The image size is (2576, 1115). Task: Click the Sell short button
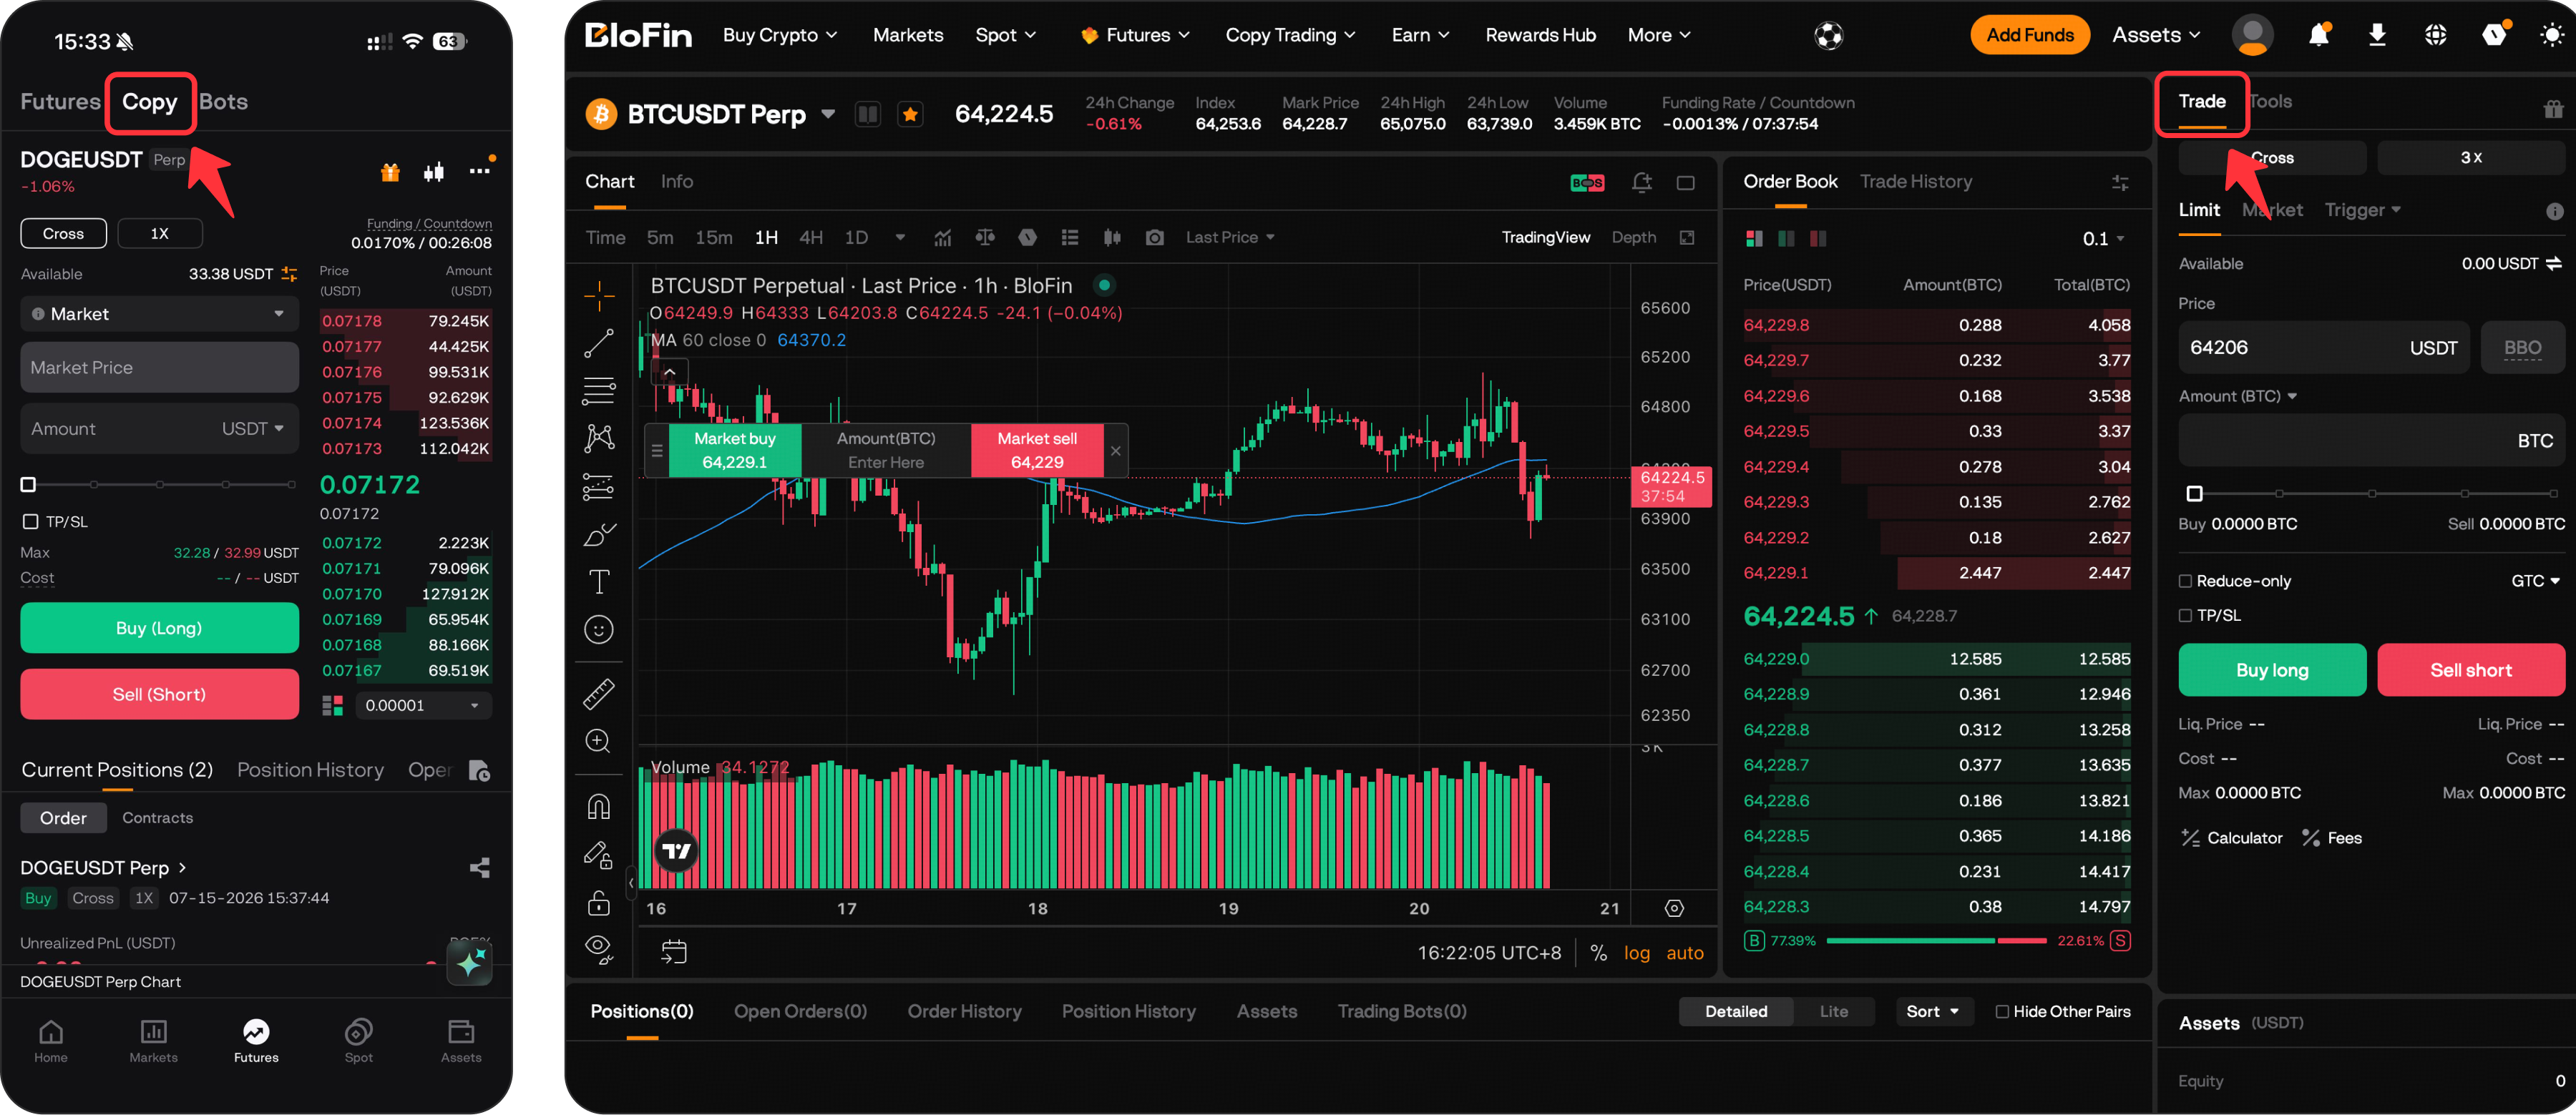click(x=2470, y=670)
